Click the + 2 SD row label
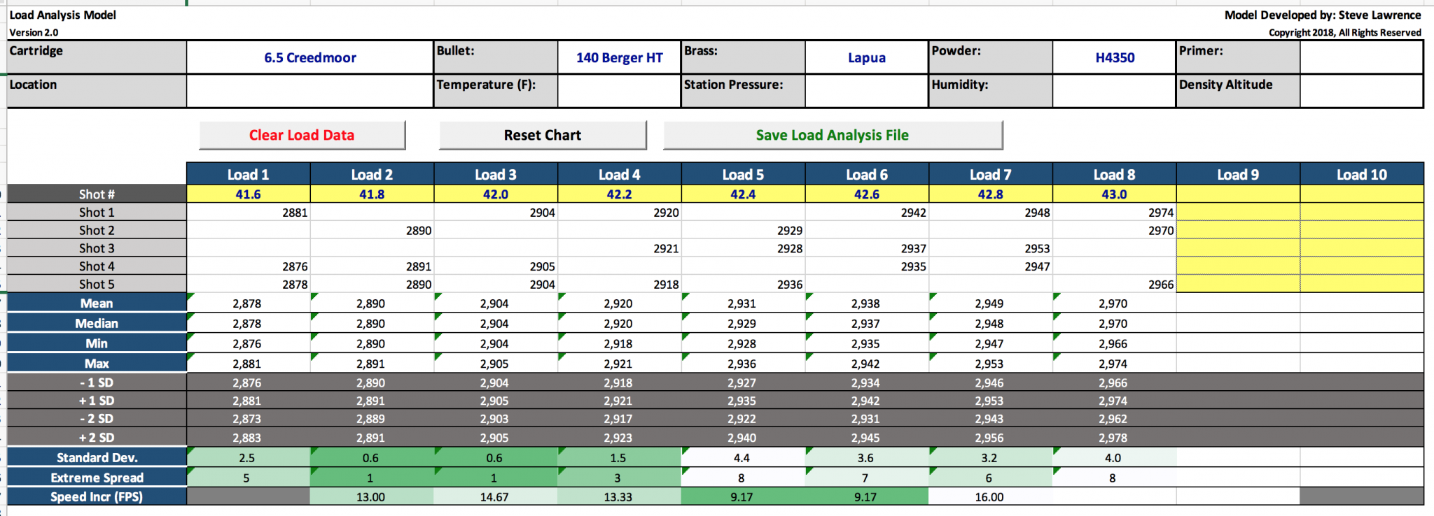The height and width of the screenshot is (516, 1434). coord(97,437)
